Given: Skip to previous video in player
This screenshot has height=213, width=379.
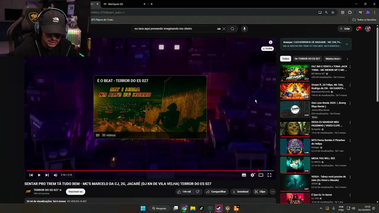Looking at the screenshot, I should click(x=31, y=175).
